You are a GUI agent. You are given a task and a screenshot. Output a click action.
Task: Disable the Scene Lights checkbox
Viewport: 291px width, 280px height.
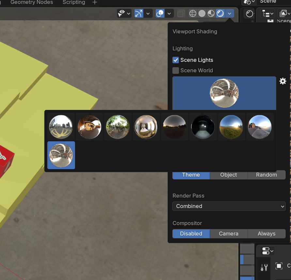click(x=176, y=60)
